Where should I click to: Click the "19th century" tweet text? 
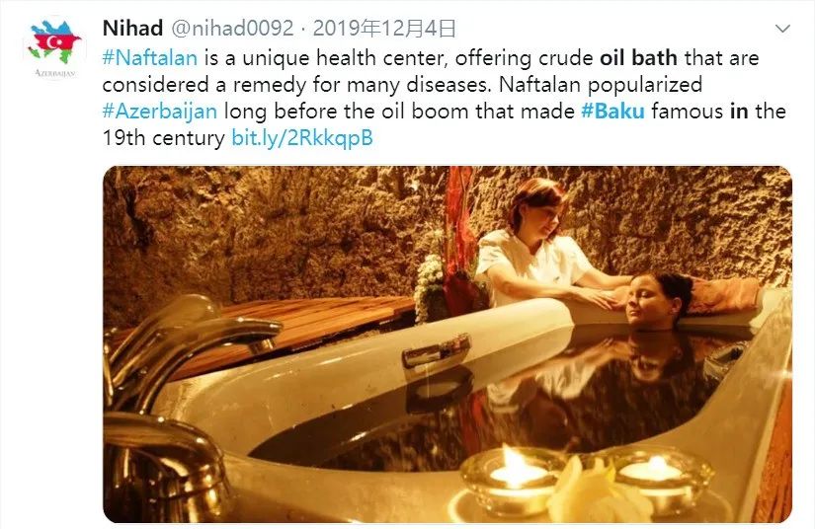163,138
